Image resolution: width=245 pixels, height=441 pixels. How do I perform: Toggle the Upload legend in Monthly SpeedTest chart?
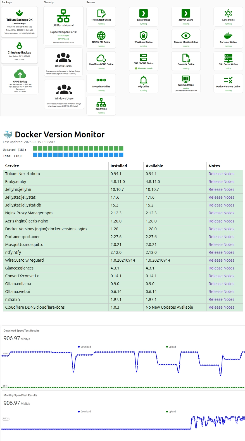(x=171, y=411)
